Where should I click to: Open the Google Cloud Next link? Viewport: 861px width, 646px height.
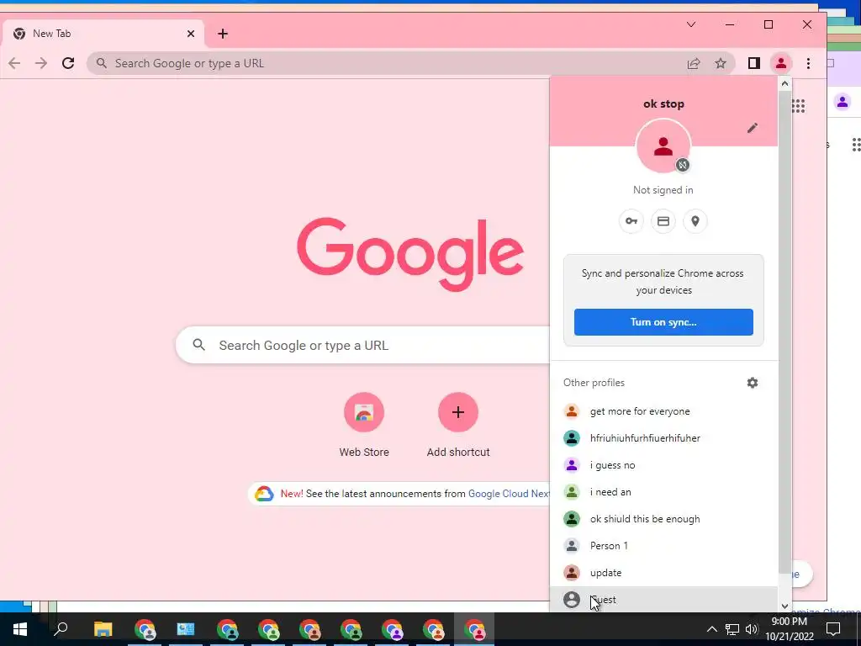pyautogui.click(x=509, y=494)
